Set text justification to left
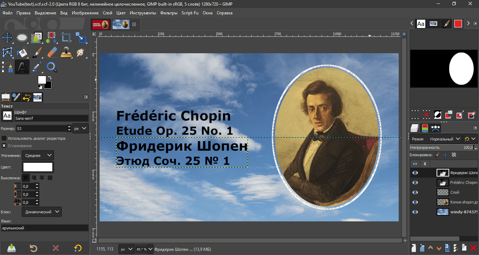The width and height of the screenshot is (479, 255). pyautogui.click(x=26, y=178)
